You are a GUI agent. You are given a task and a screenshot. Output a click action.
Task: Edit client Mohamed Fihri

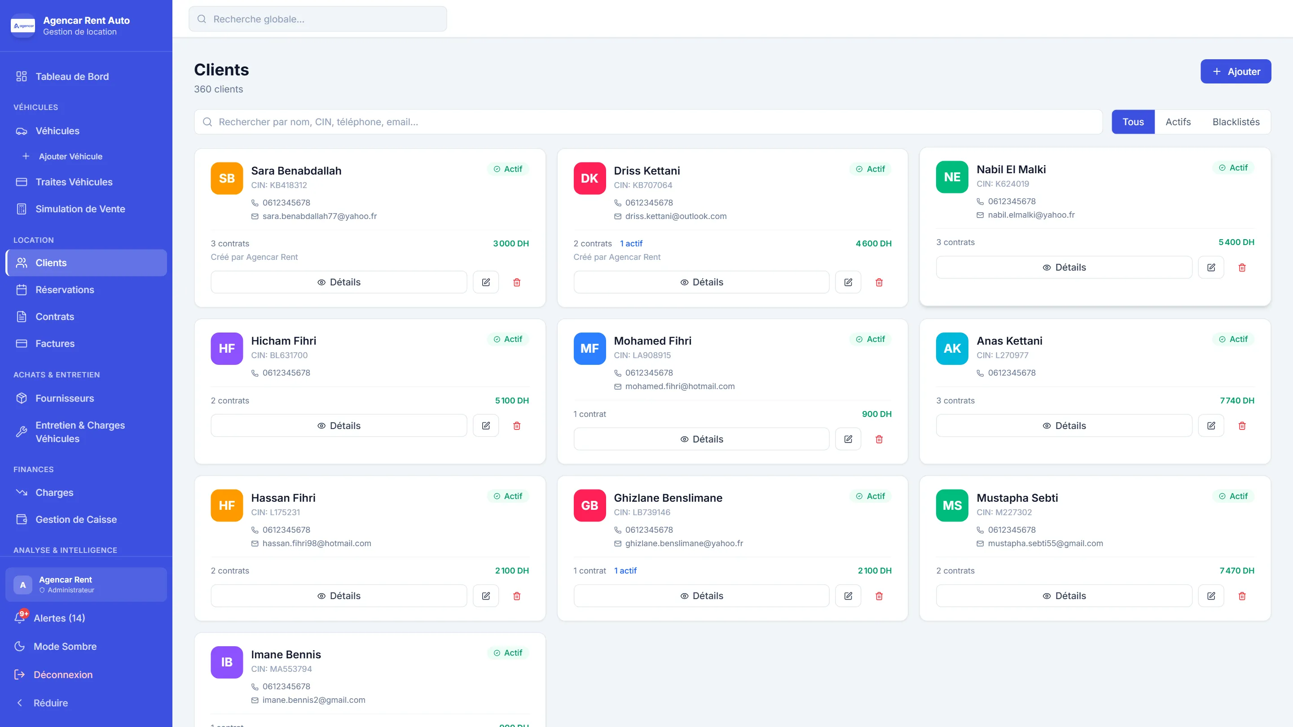[848, 439]
